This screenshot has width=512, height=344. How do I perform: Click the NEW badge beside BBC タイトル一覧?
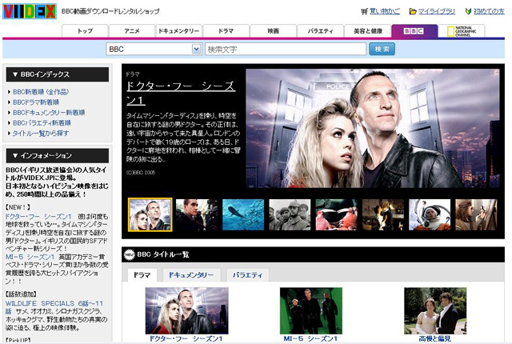[x=130, y=254]
